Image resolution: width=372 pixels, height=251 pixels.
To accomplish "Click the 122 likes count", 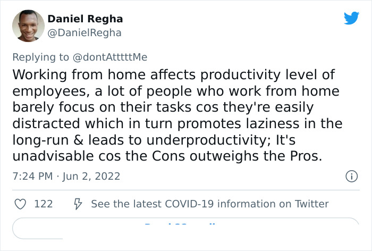I will click(43, 204).
